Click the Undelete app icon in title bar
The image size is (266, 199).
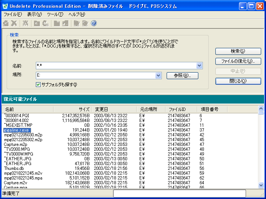(5, 6)
